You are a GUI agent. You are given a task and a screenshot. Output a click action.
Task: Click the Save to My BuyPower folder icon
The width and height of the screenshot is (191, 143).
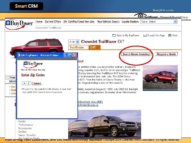[x=114, y=35]
